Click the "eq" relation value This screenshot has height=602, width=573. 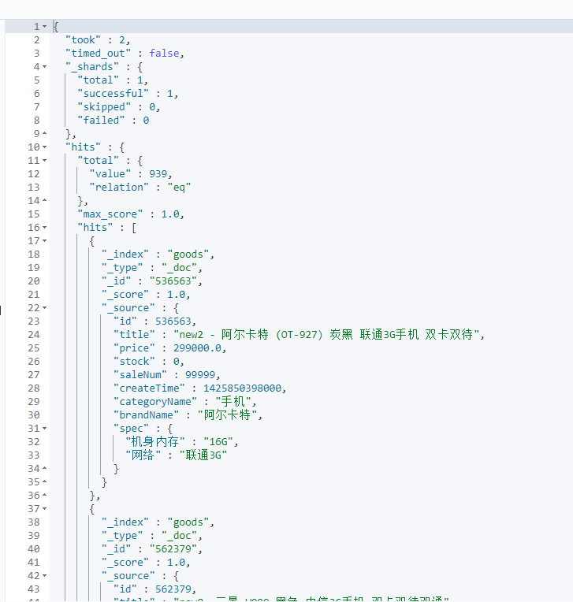pos(179,188)
